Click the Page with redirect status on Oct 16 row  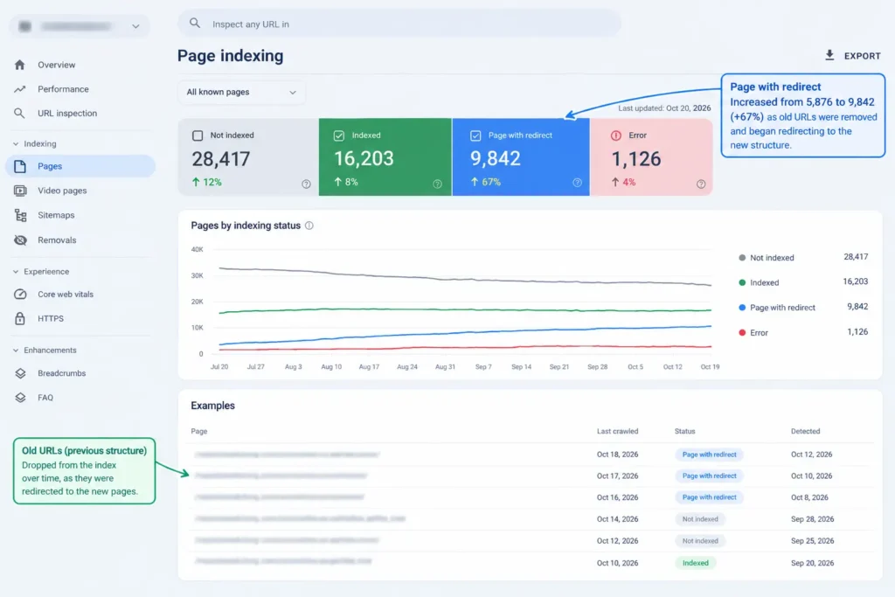(709, 497)
